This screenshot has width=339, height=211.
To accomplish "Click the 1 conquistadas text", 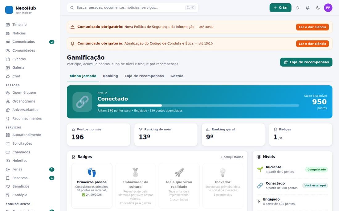I will pyautogui.click(x=232, y=157).
